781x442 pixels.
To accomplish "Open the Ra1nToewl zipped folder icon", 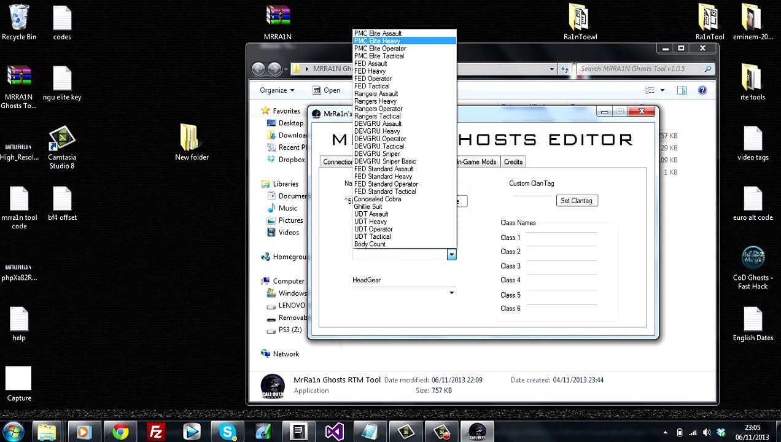I will 580,23.
